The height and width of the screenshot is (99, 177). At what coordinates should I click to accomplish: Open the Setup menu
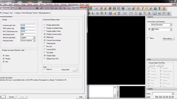[x=23, y=4]
